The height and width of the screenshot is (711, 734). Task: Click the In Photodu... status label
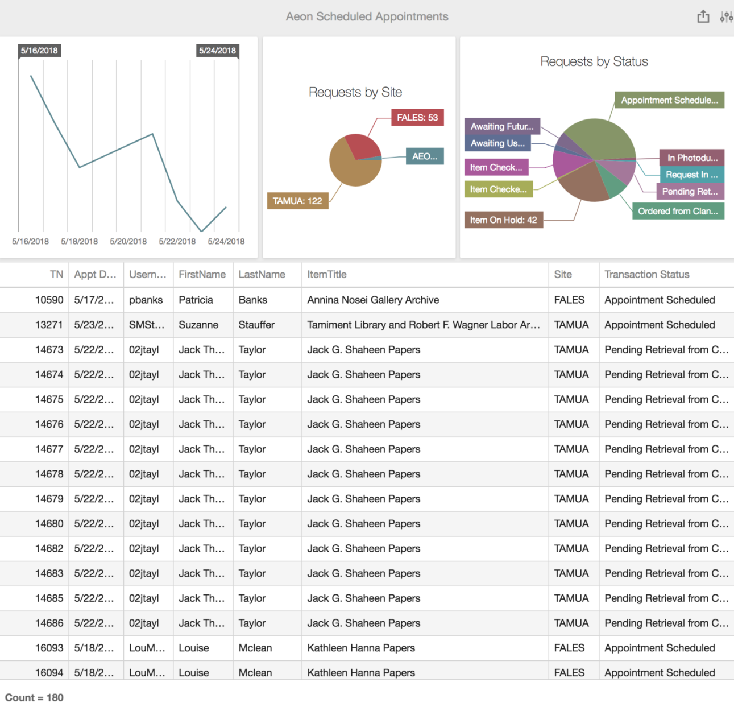[691, 158]
